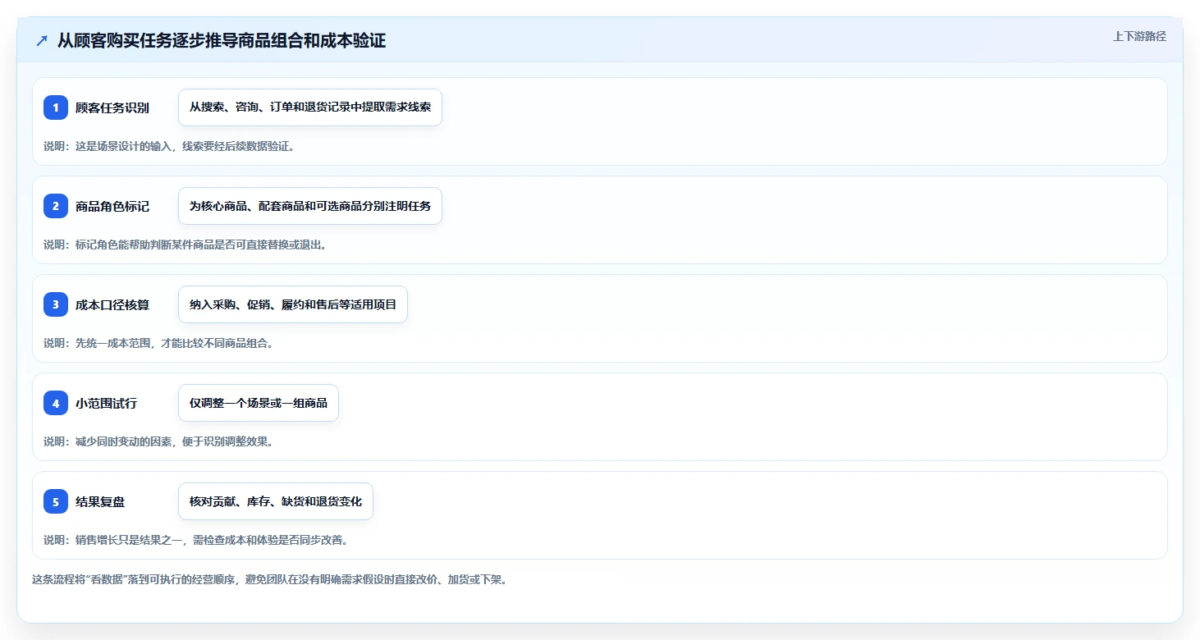This screenshot has width=1200, height=640.
Task: Click the header title 从顾客购买任务逐步推导商品组合和成本验证
Action: point(222,40)
